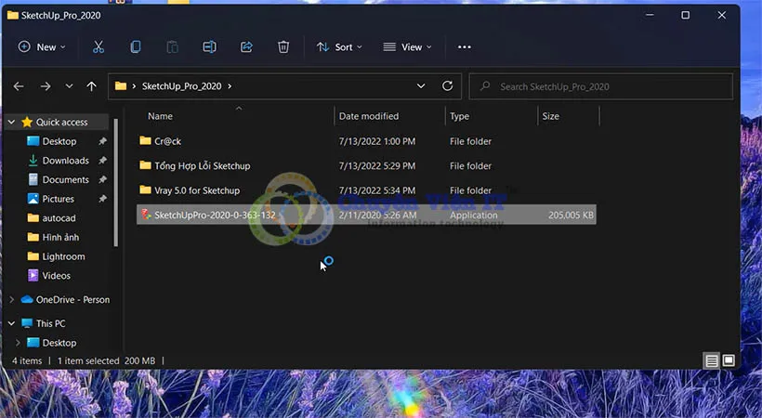Image resolution: width=762 pixels, height=418 pixels.
Task: Click the Copy icon in toolbar
Action: [136, 46]
